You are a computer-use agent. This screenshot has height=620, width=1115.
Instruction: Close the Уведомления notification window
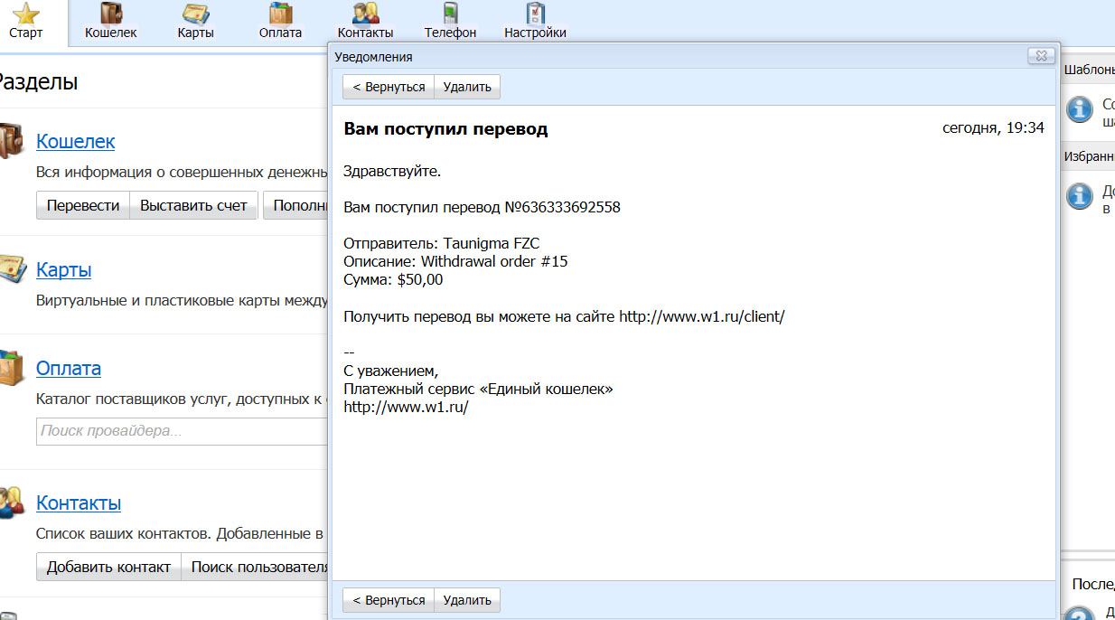click(x=1041, y=57)
